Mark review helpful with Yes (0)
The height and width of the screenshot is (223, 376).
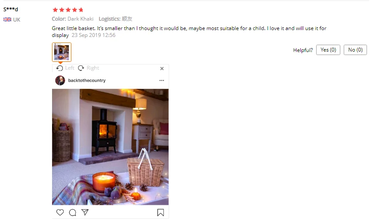tap(328, 50)
